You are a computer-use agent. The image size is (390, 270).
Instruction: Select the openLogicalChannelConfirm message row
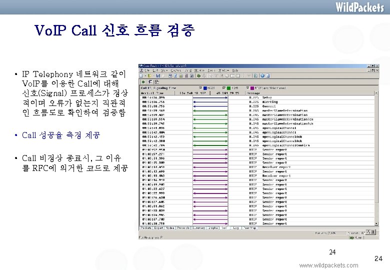click(x=257, y=145)
